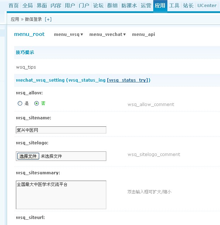Screen dimensions: 220x225
Task: Open the 论坛 tab
Action: coord(98,6)
